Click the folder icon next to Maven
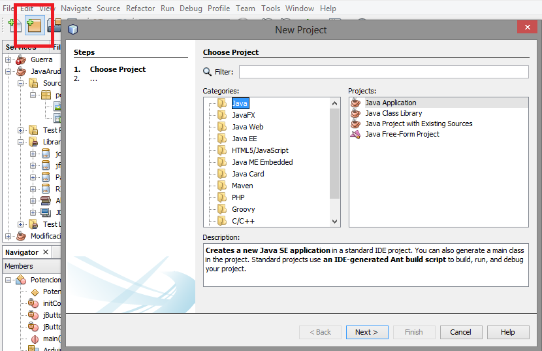Viewport: 542px width, 351px height. tap(222, 186)
